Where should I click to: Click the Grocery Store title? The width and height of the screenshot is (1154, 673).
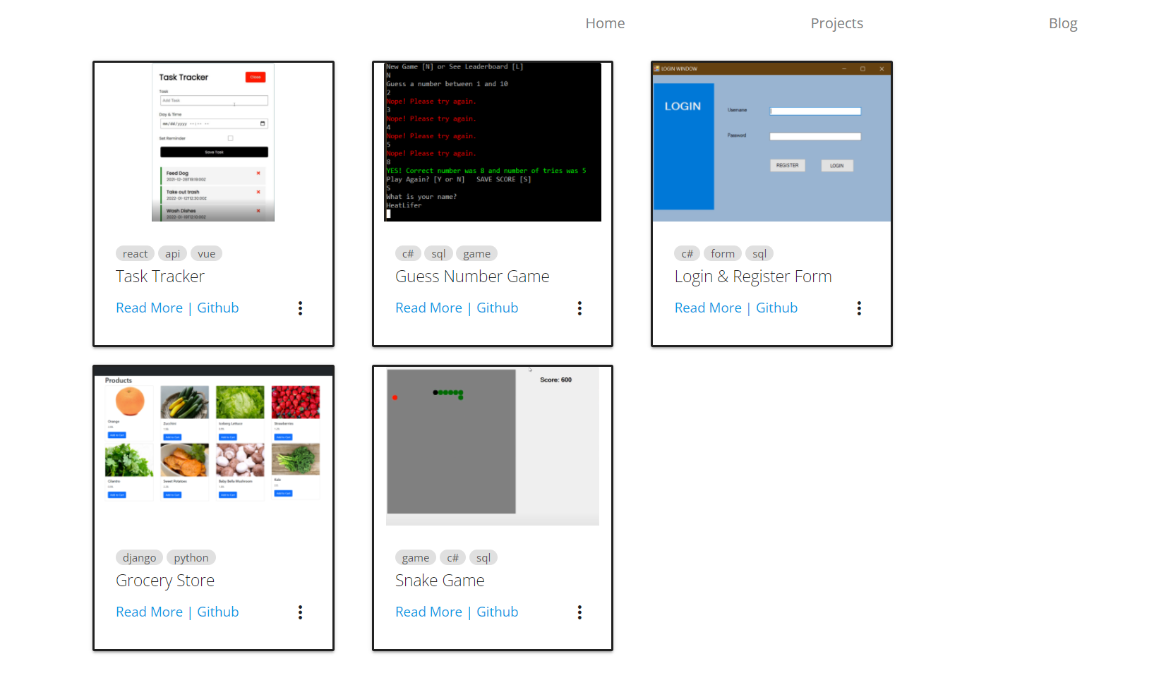(165, 581)
